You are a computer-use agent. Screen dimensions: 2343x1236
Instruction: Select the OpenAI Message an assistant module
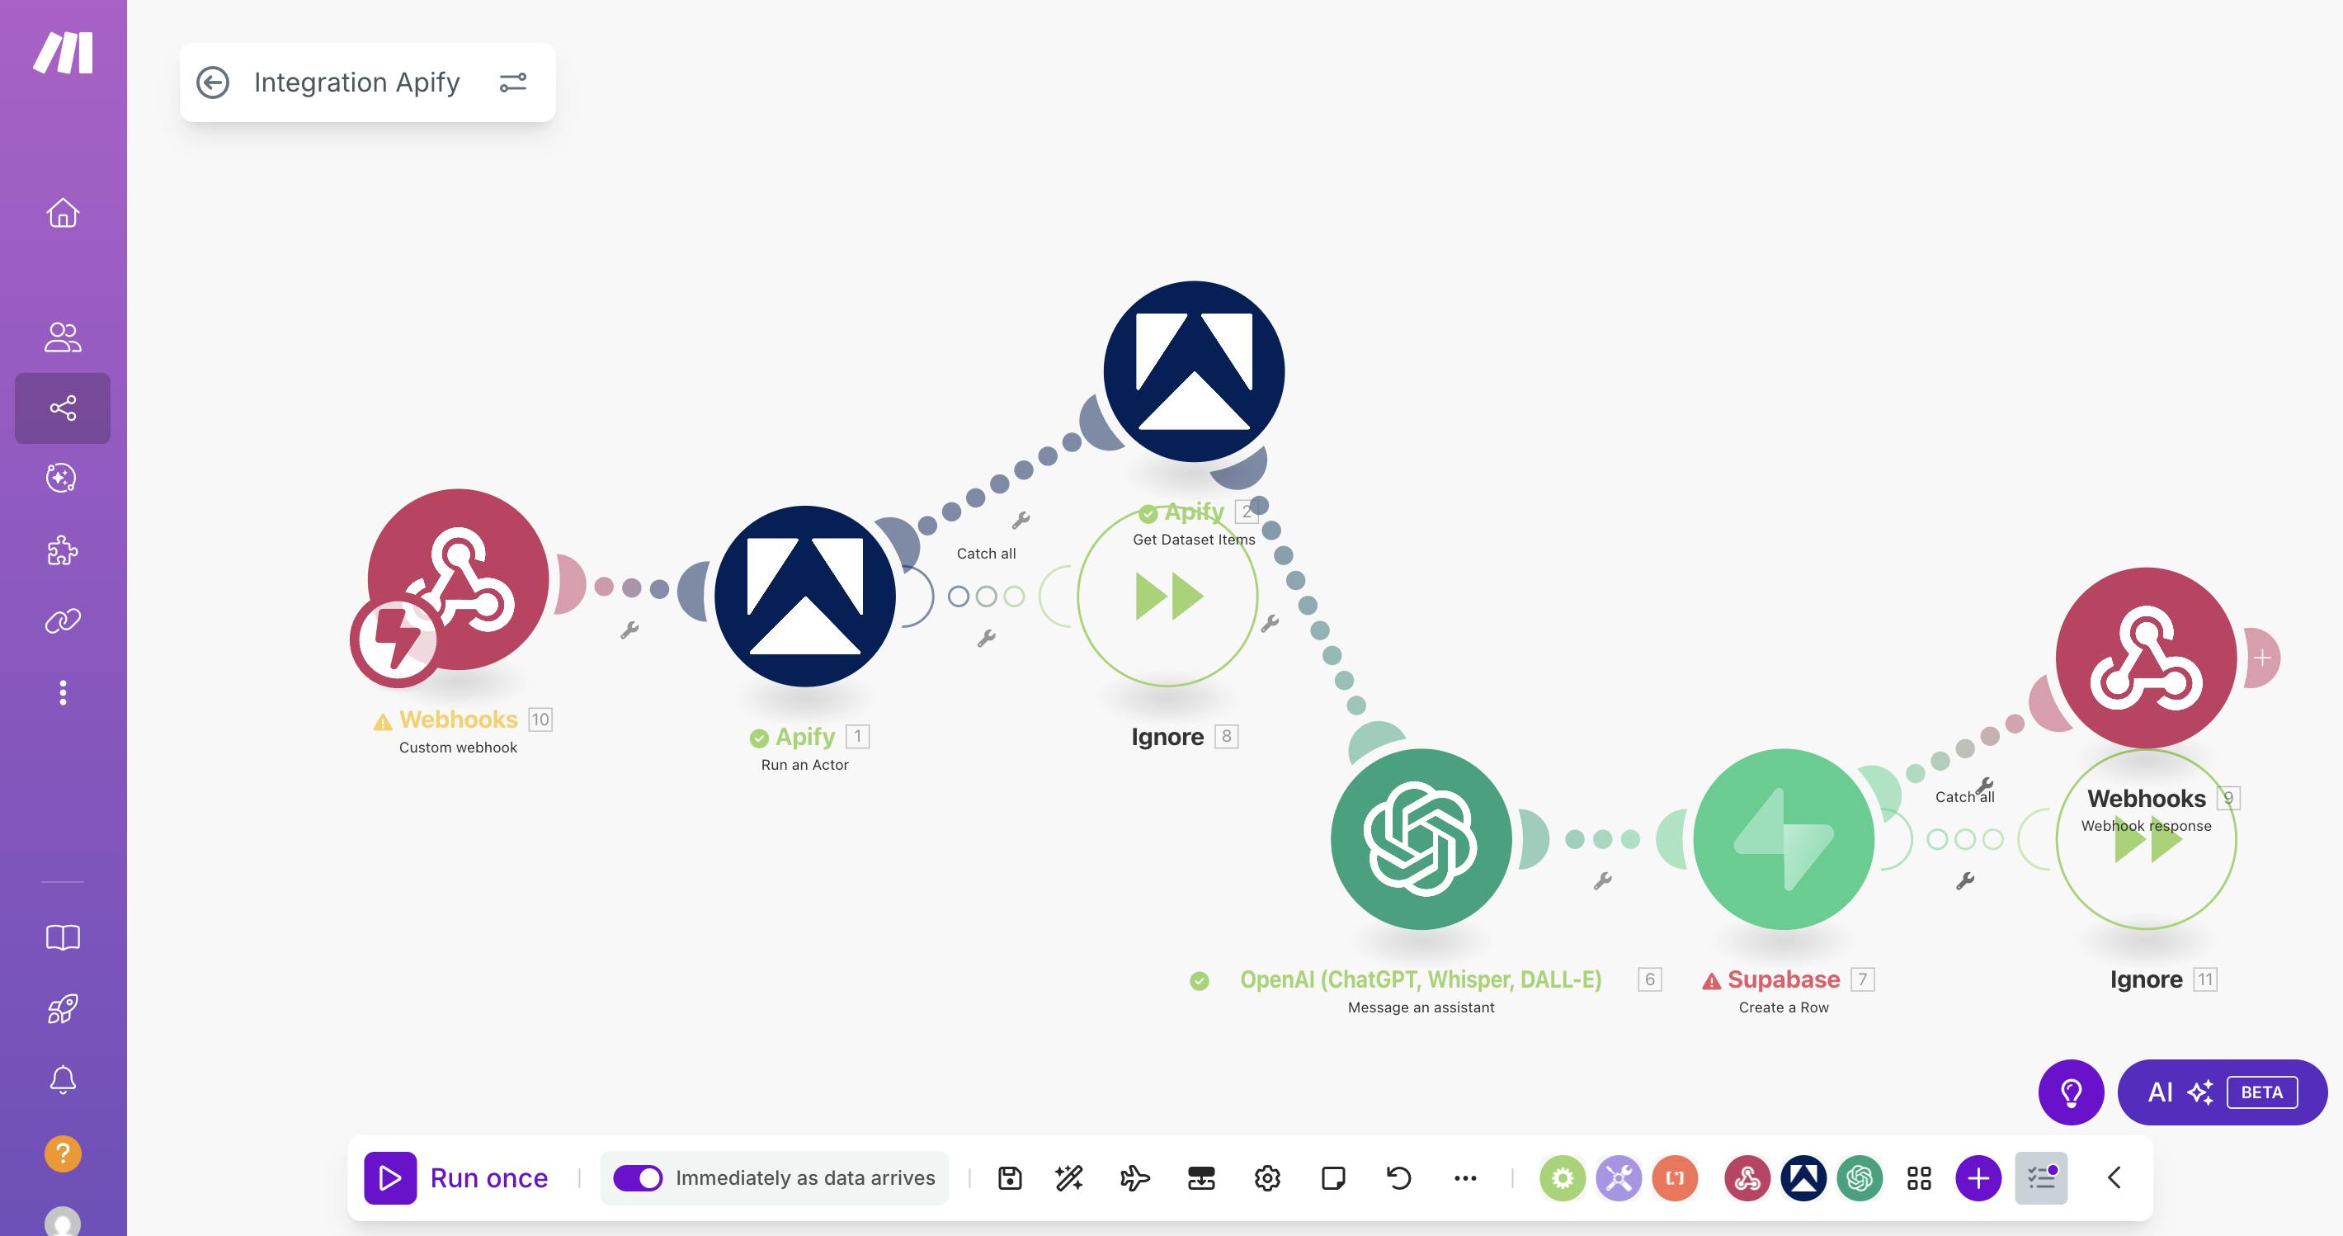coord(1421,838)
